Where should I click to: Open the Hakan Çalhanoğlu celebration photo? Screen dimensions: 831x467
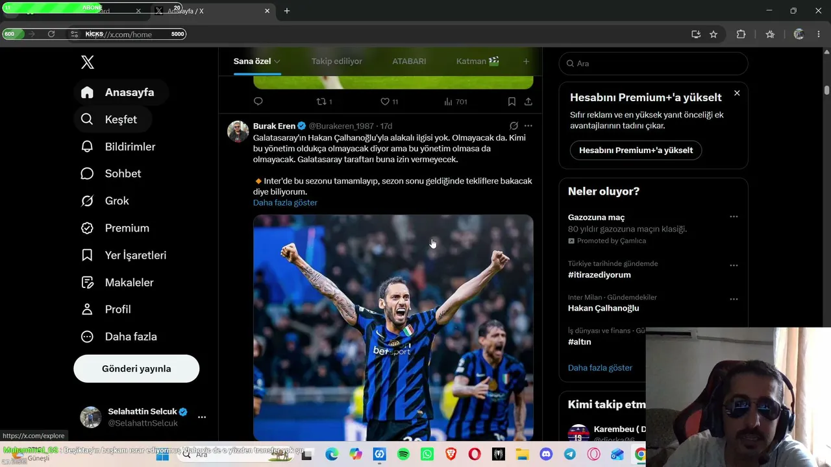coord(393,328)
